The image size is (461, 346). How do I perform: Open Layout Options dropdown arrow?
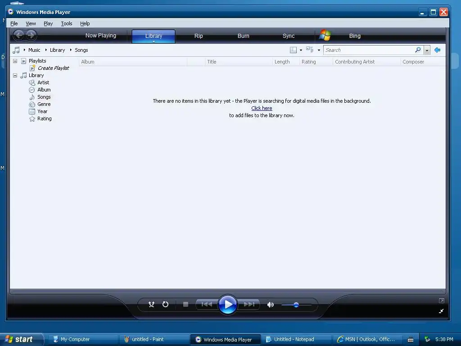coord(301,50)
